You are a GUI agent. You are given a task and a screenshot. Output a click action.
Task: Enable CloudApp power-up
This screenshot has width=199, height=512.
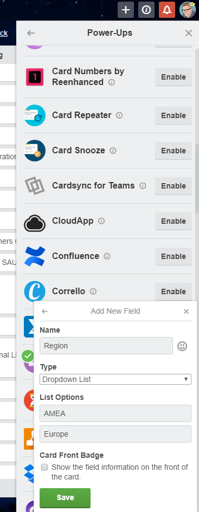174,222
